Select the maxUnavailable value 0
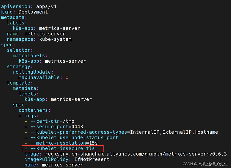This screenshot has height=168, width=231. point(67,77)
